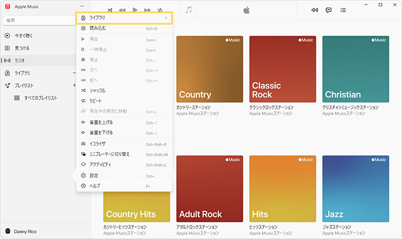
Task: Open ヘルプ from the menu
Action: click(124, 186)
